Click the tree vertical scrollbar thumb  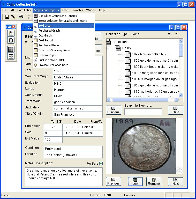point(181,50)
